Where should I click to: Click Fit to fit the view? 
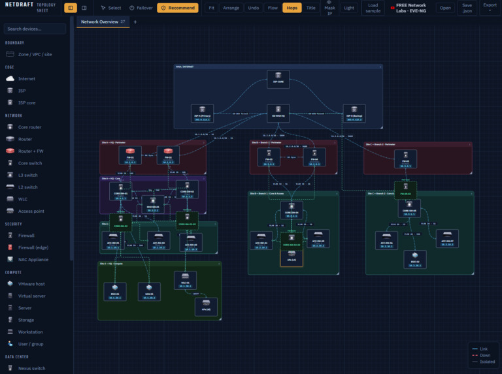pos(212,8)
